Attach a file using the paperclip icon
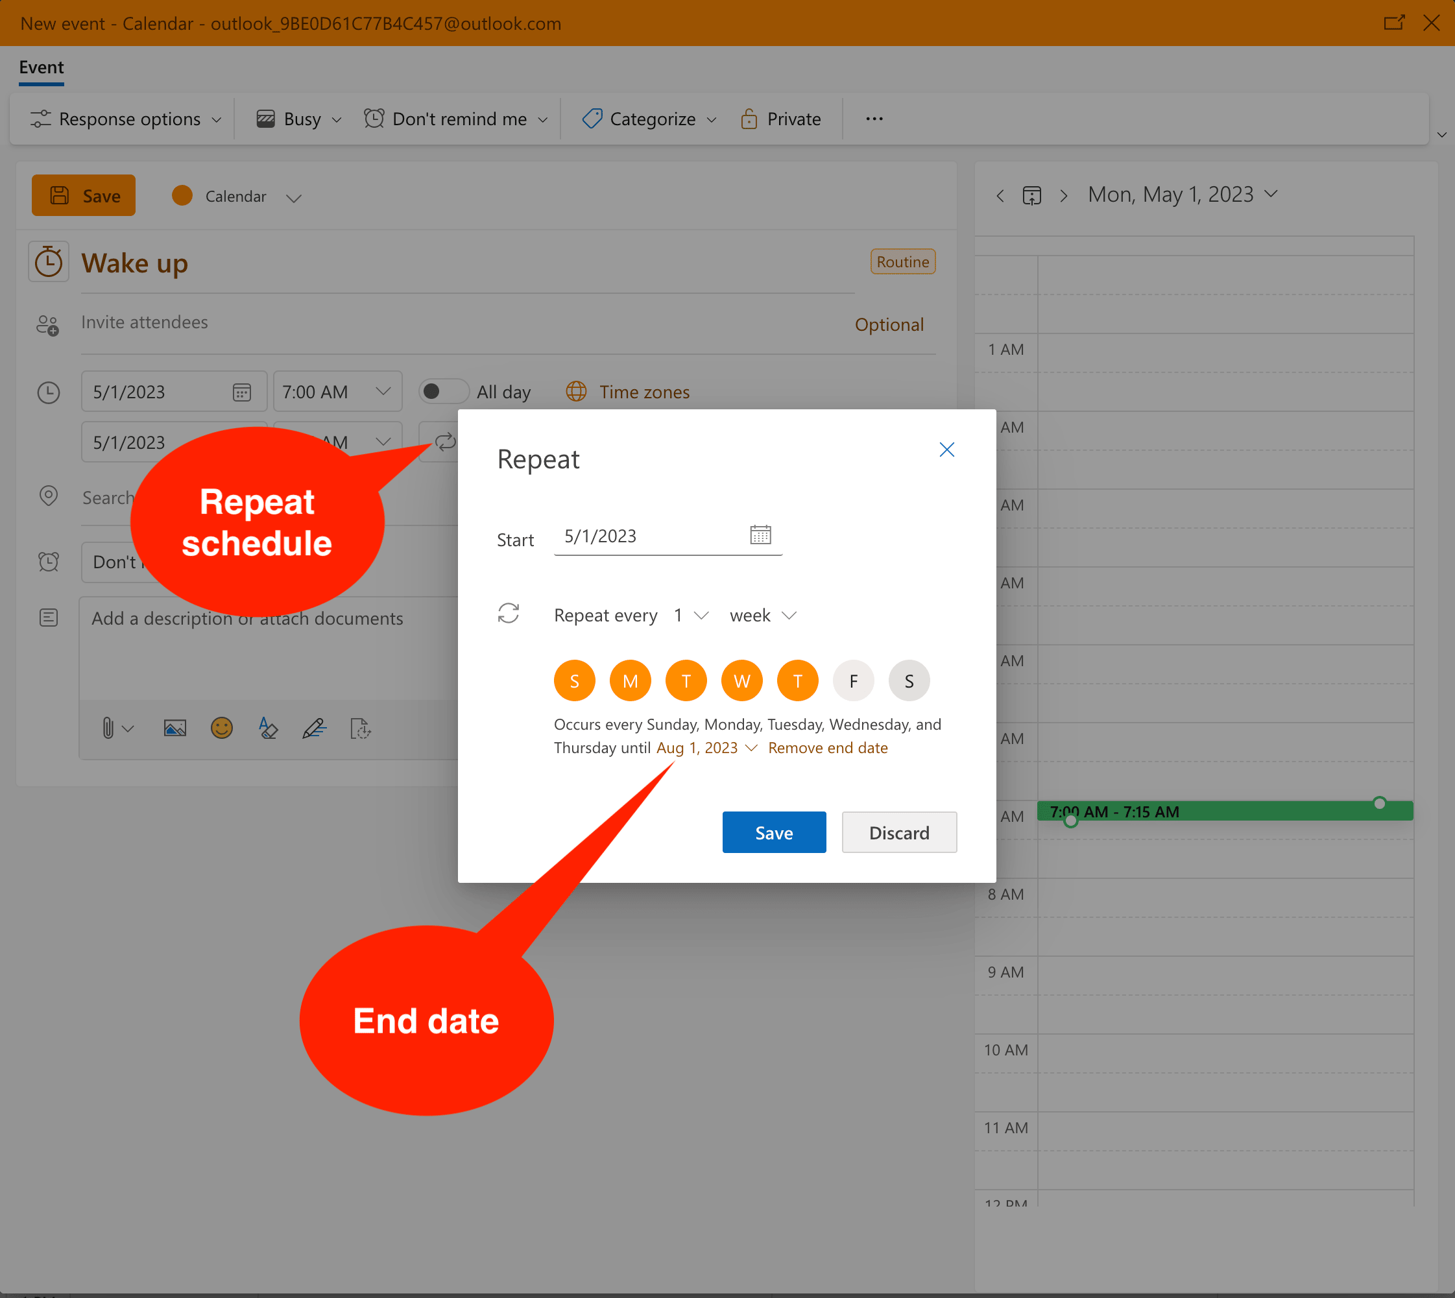The image size is (1455, 1298). click(108, 727)
